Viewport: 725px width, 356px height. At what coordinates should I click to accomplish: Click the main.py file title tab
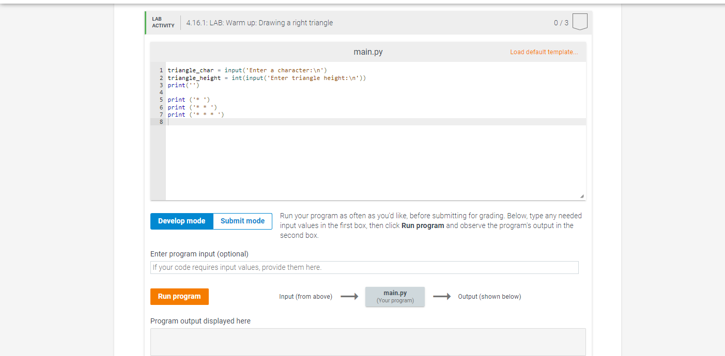[368, 52]
